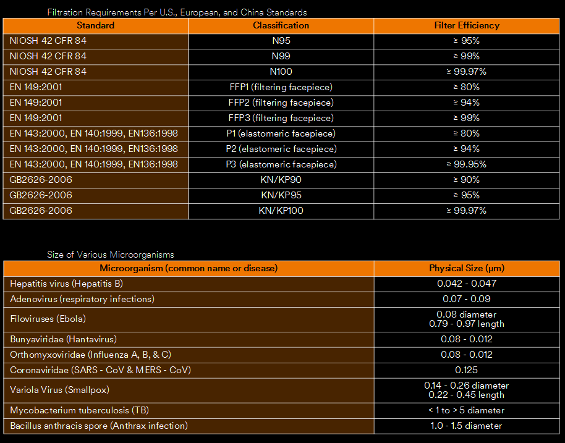Click the GB2626-2006 standard cell beside KN/KP100
The width and height of the screenshot is (565, 443).
click(x=95, y=211)
